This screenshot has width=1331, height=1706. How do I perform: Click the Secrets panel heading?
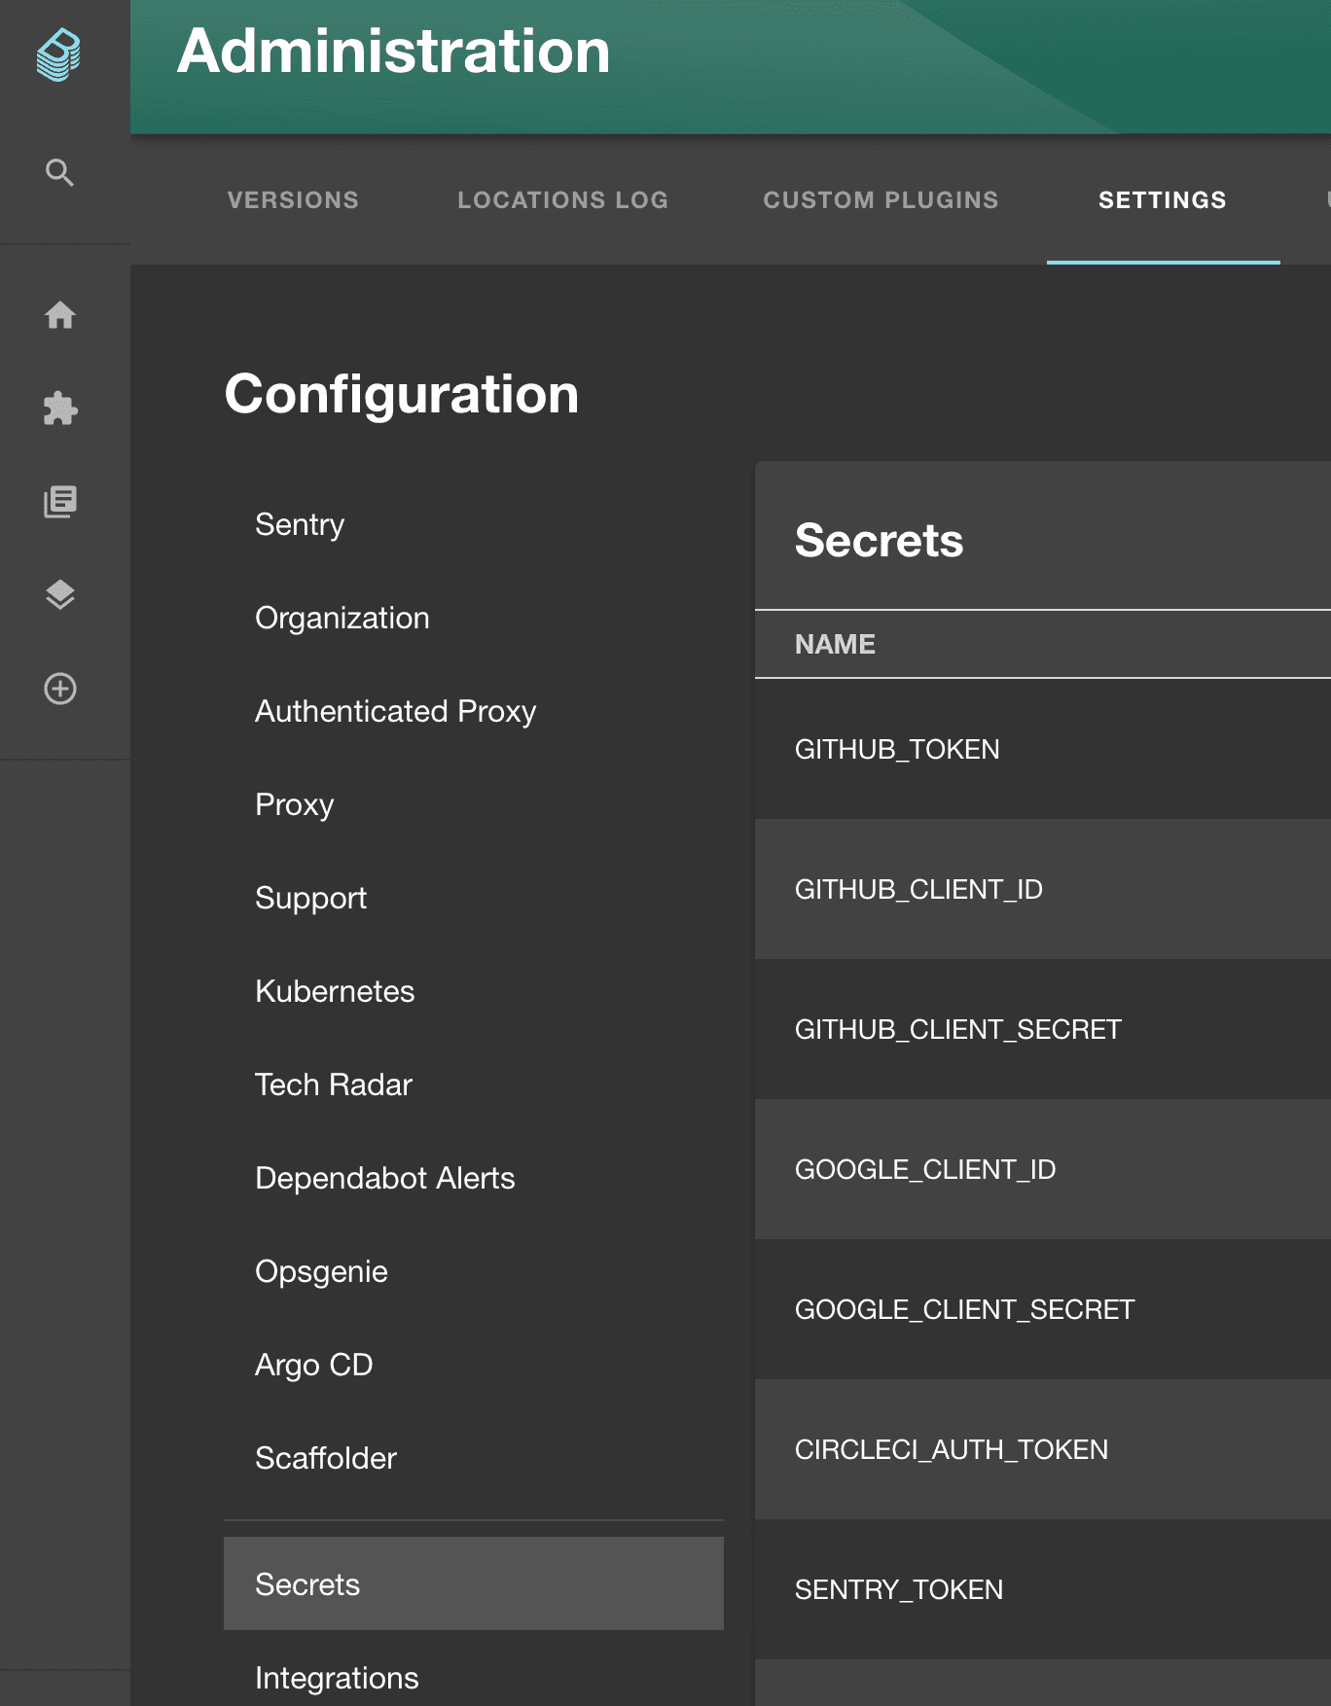click(879, 541)
